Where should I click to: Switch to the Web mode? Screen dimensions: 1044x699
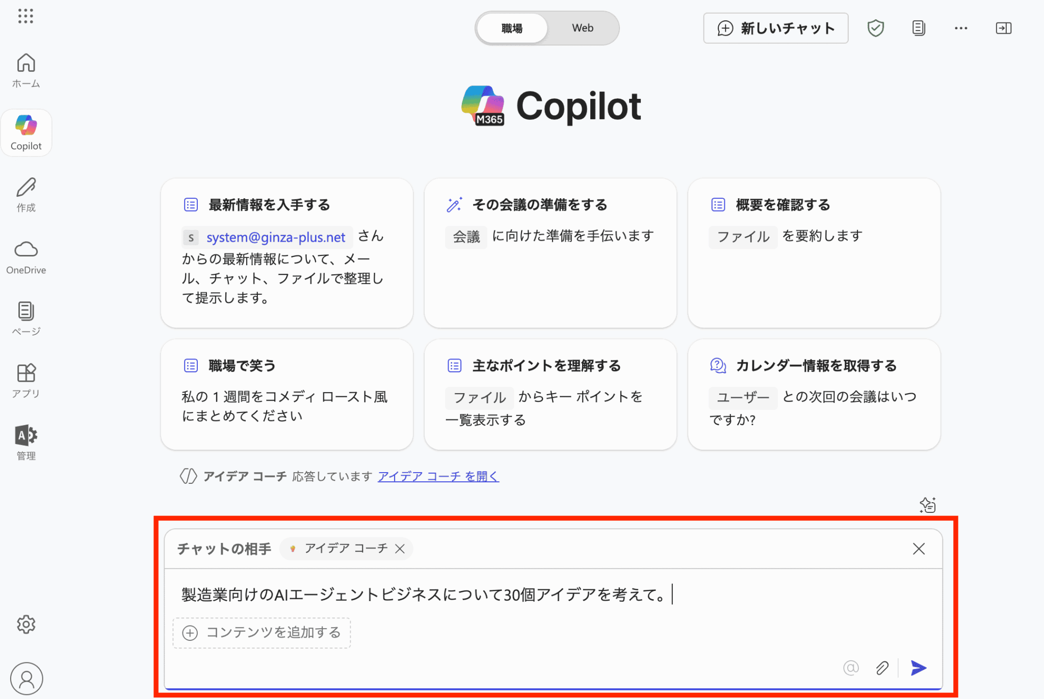(x=582, y=28)
